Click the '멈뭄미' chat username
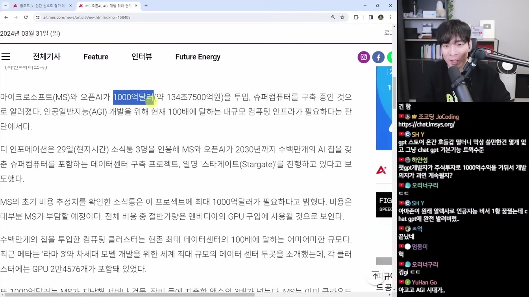529x297 pixels. (420, 247)
